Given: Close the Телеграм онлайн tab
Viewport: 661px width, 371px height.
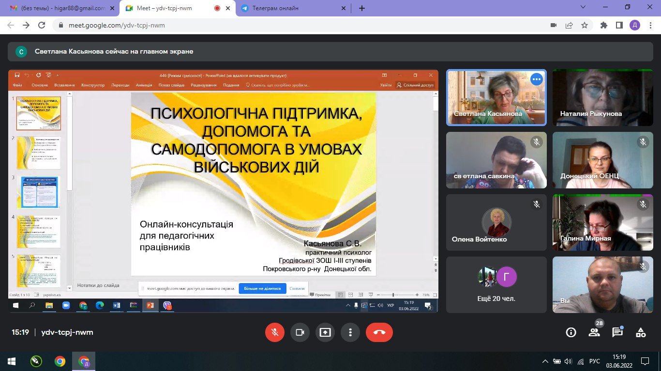Looking at the screenshot, I should (x=345, y=8).
